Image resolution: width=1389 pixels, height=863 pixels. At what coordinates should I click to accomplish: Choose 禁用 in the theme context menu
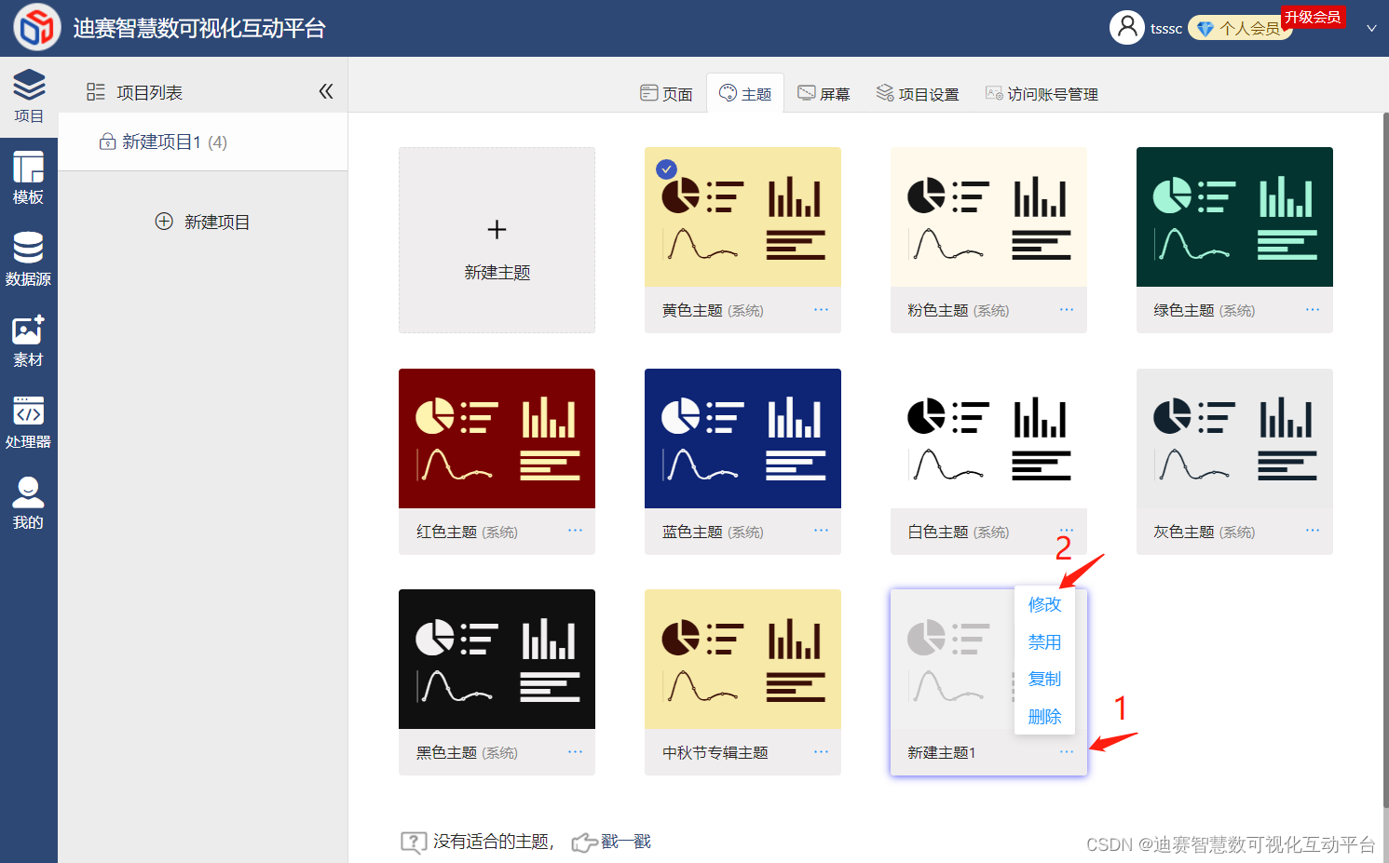point(1044,641)
